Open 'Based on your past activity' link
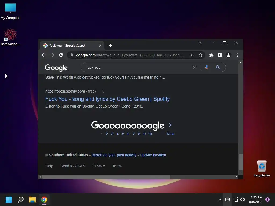This screenshot has height=206, width=275. (x=114, y=155)
